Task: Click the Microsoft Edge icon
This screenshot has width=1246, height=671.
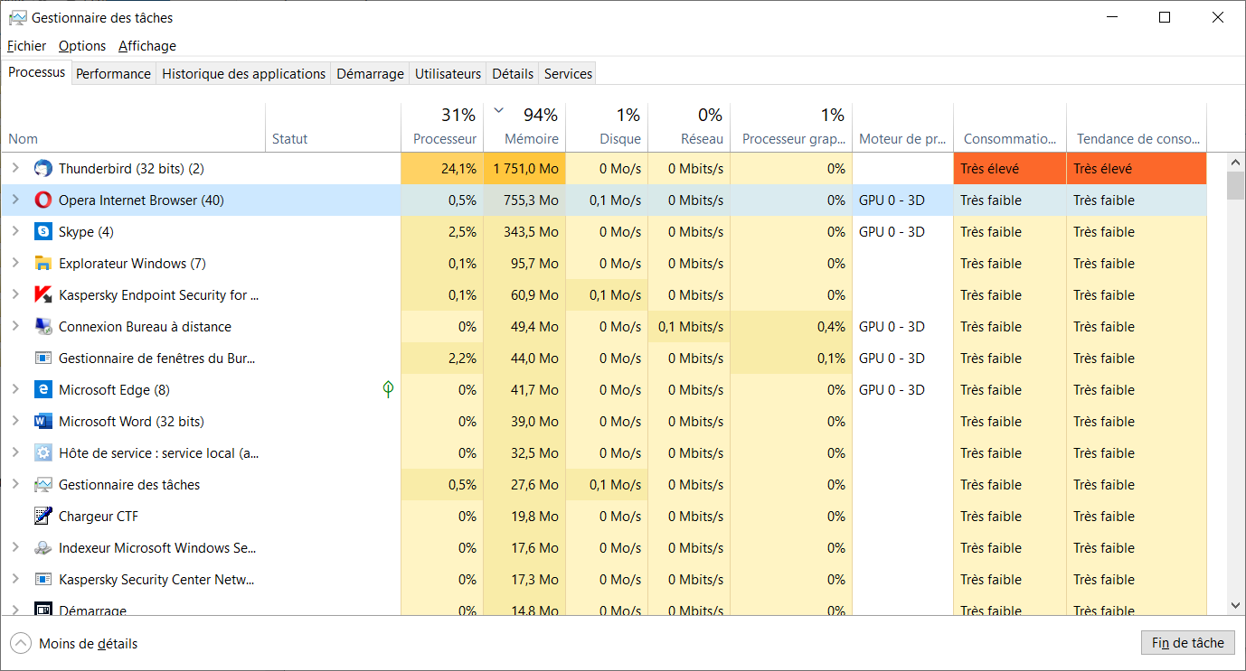Action: pos(42,390)
